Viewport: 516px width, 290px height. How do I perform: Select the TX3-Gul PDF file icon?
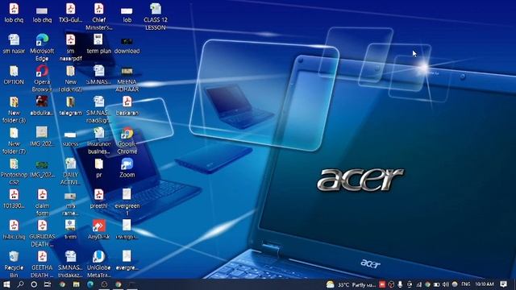click(x=70, y=13)
